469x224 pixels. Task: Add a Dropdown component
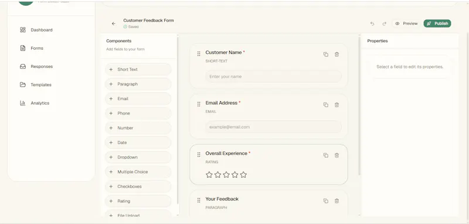tap(138, 157)
